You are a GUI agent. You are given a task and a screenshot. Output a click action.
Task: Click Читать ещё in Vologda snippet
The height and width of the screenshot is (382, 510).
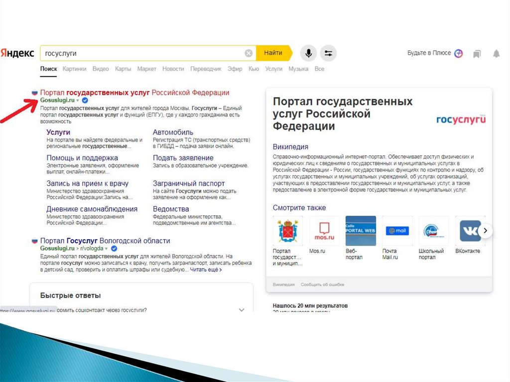(206, 270)
